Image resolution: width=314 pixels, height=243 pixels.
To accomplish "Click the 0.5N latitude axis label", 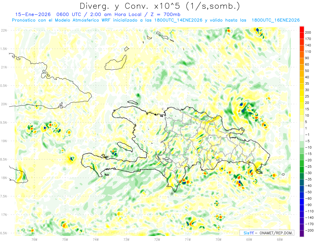I will 4,86.
